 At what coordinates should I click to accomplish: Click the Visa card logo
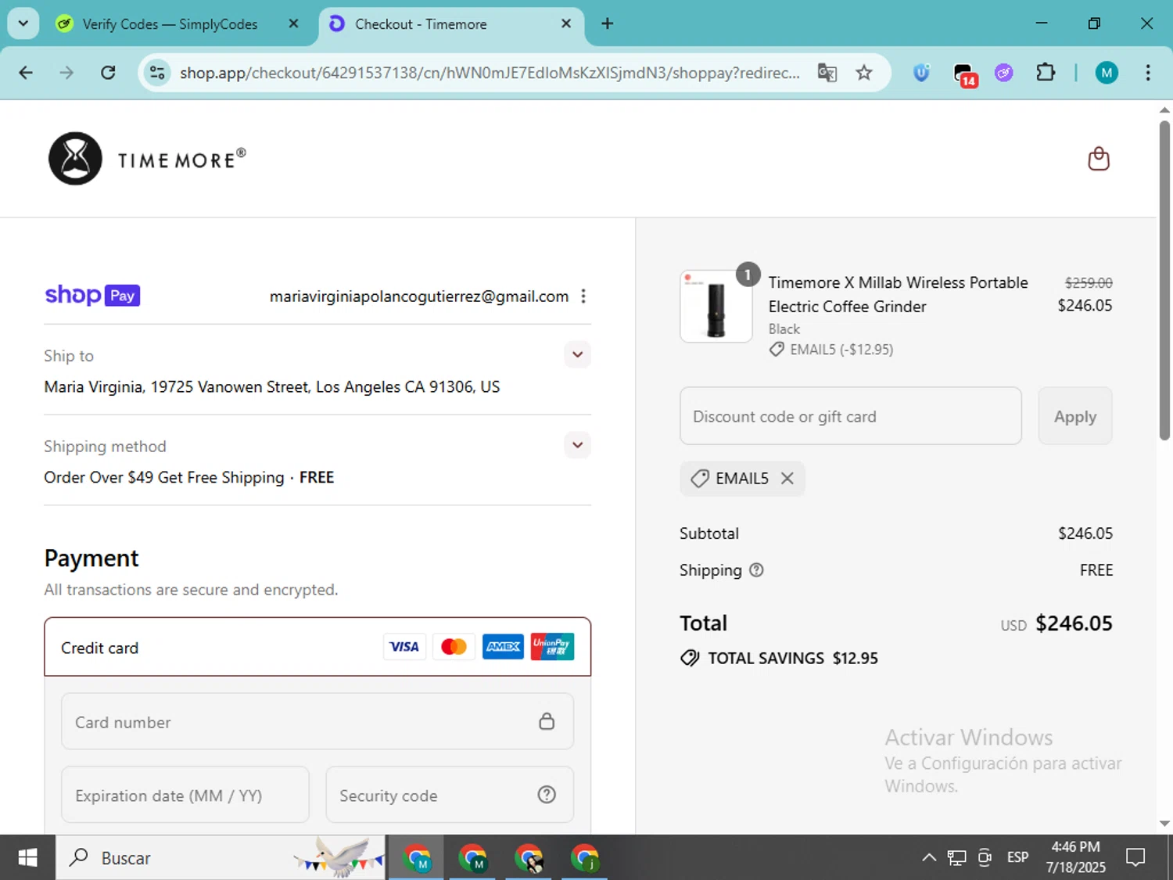coord(404,647)
